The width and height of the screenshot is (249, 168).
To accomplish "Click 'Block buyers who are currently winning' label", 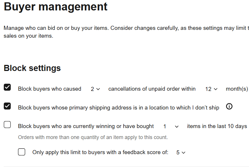I will [86, 126].
